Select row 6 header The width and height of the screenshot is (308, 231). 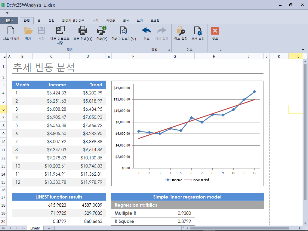pyautogui.click(x=3, y=109)
